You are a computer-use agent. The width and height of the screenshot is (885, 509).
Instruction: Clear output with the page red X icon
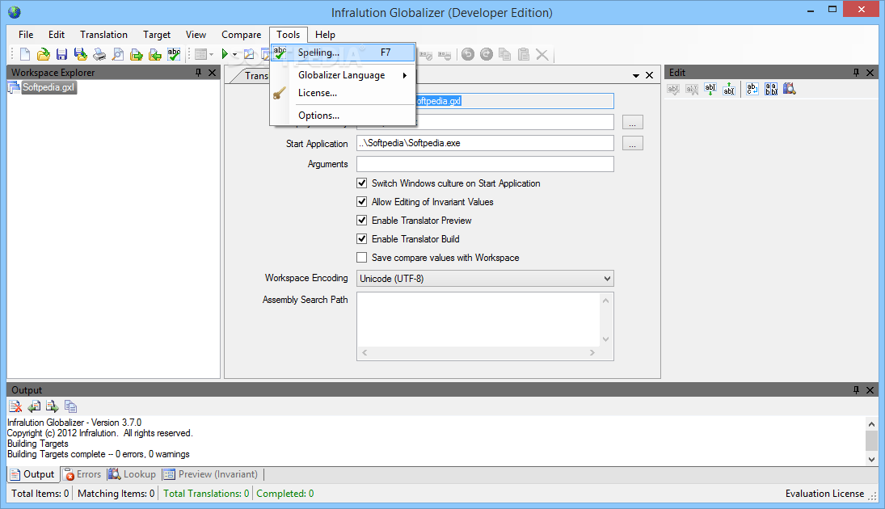(x=15, y=406)
